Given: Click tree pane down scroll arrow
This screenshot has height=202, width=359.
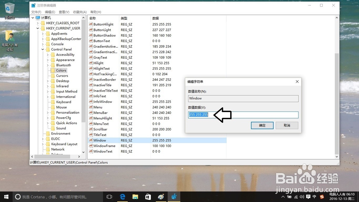Looking at the screenshot, I should [x=83, y=152].
